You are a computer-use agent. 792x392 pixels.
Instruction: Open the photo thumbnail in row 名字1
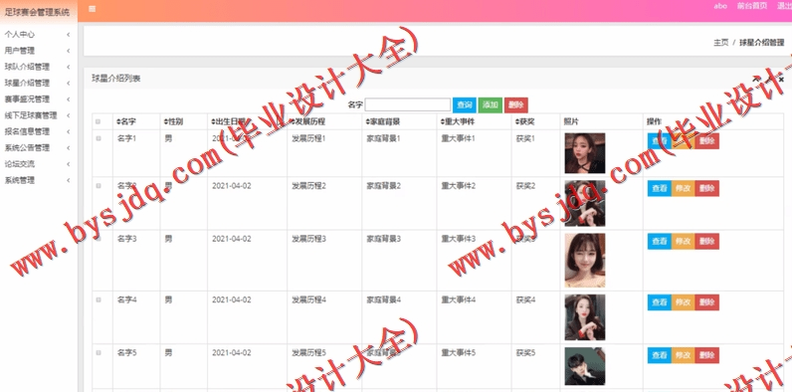(x=585, y=153)
